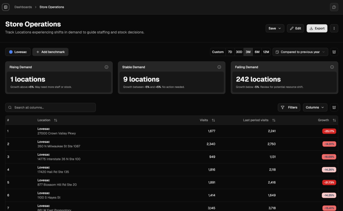This screenshot has width=343, height=211.
Task: Expand the Save dropdown
Action: 275,28
